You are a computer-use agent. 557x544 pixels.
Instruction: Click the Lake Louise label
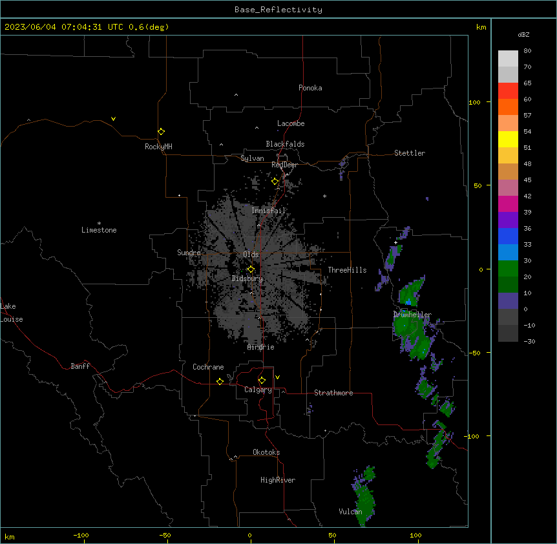click(12, 313)
